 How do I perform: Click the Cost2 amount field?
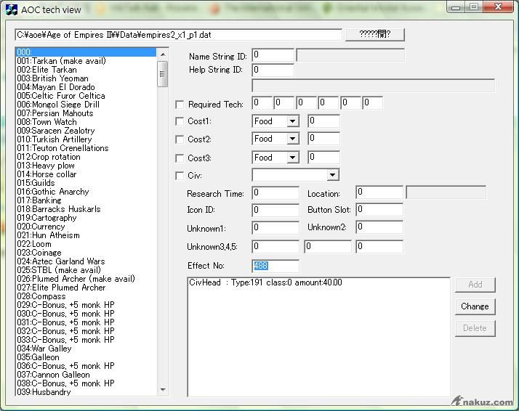pos(323,139)
